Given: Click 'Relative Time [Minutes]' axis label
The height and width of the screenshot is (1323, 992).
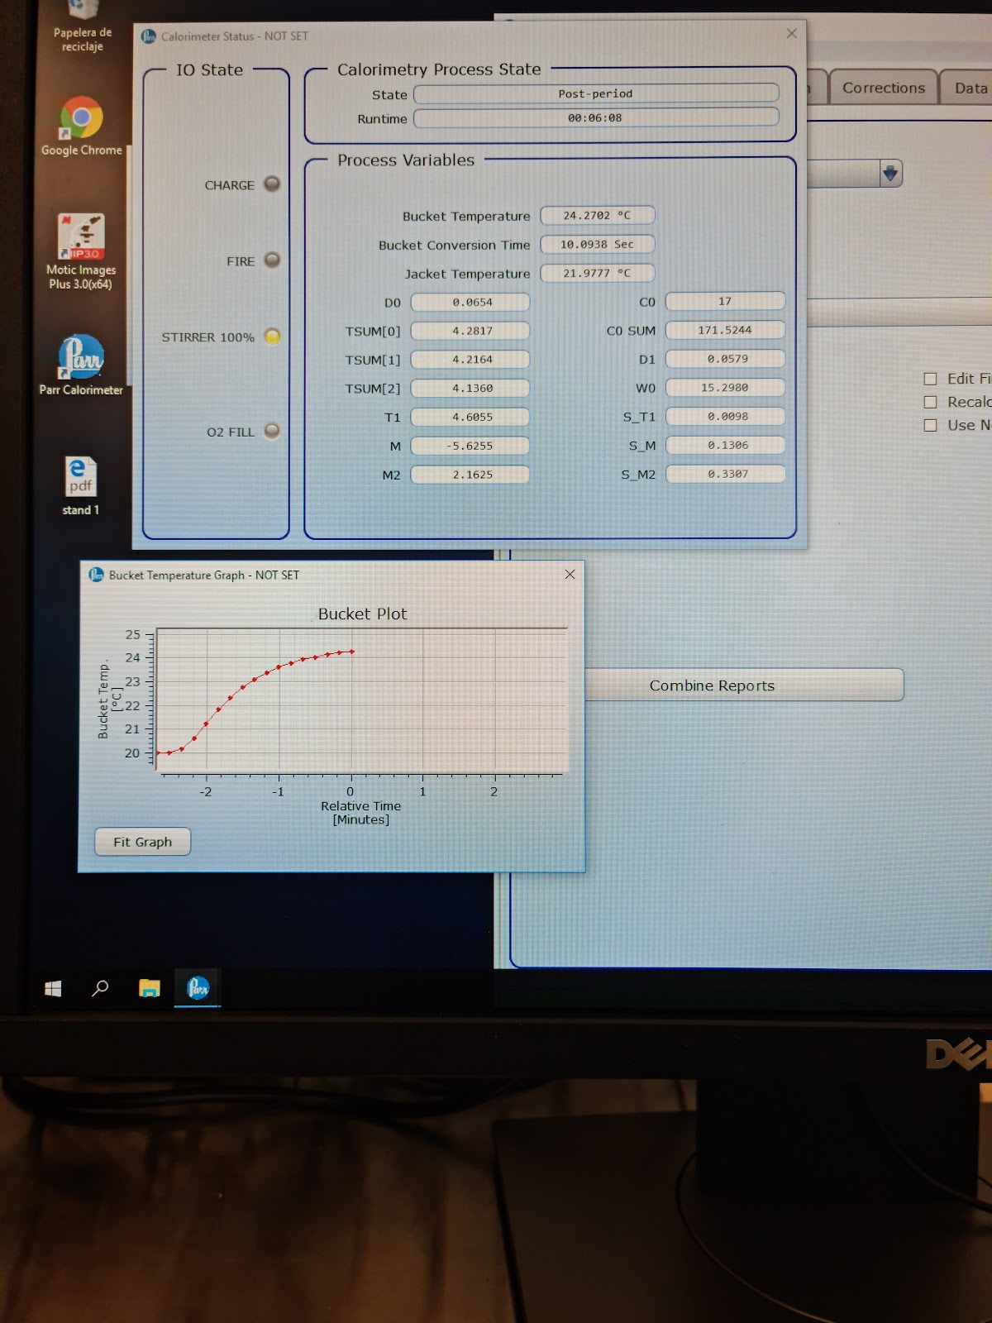Looking at the screenshot, I should click(360, 813).
